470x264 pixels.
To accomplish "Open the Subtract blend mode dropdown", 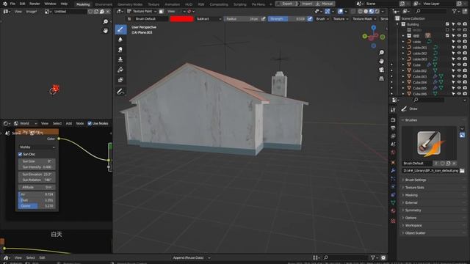I will point(209,19).
